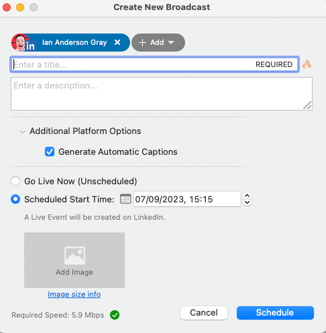Cancel the new broadcast dialog
Screen dimensions: 326x333
pos(204,313)
